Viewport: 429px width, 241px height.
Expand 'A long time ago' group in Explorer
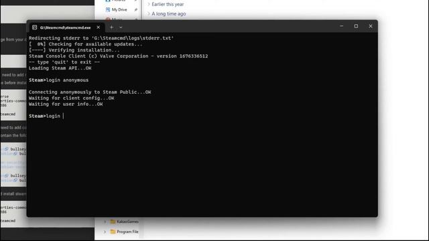point(149,13)
